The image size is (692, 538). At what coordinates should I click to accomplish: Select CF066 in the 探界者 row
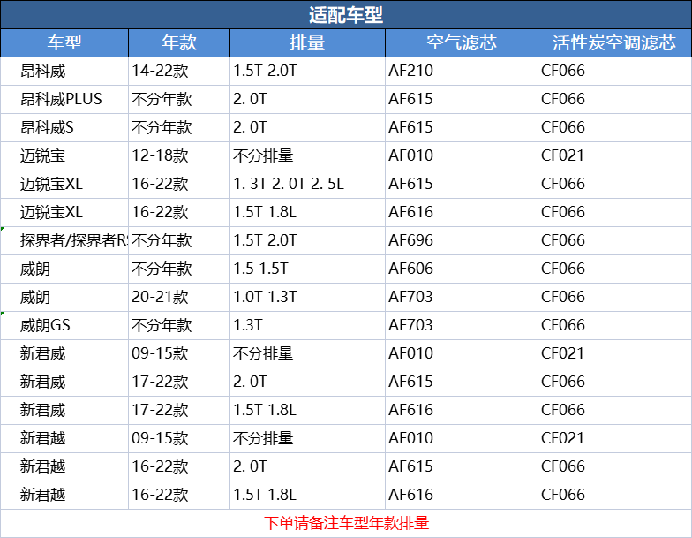pyautogui.click(x=614, y=240)
